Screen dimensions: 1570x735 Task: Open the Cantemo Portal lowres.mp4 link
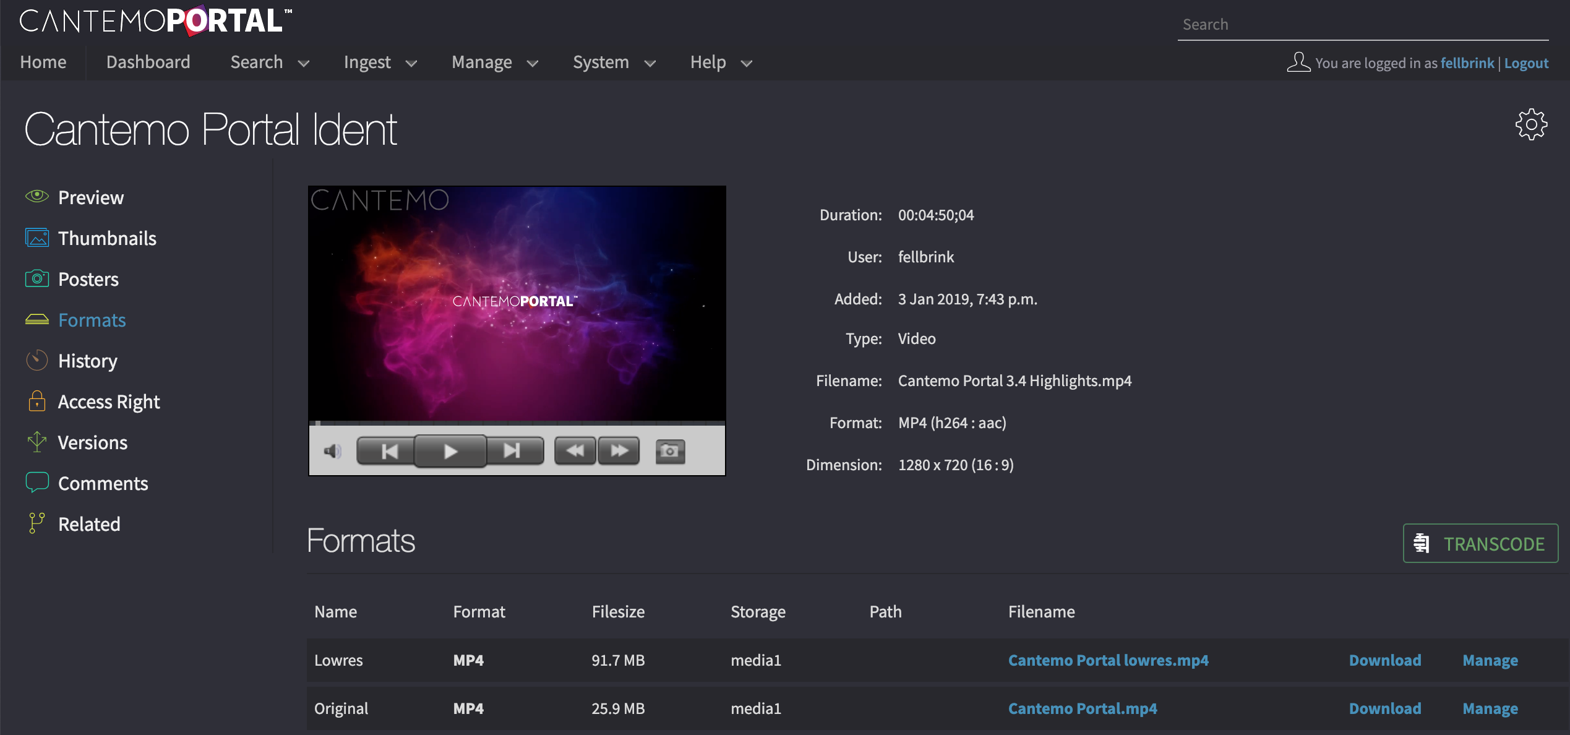coord(1109,660)
